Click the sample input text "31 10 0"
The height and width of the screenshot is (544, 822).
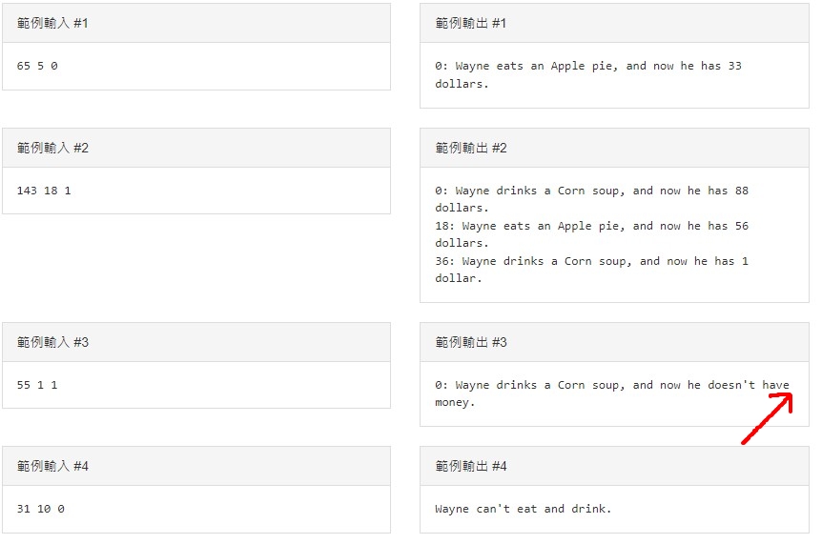pos(41,509)
